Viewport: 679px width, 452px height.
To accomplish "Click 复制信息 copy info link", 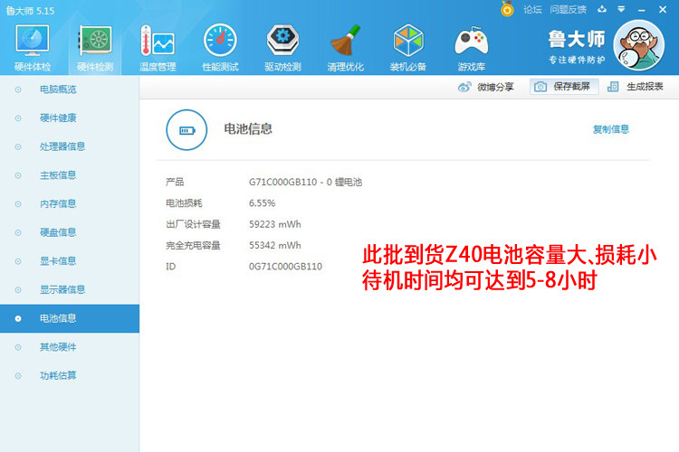I will pyautogui.click(x=610, y=129).
